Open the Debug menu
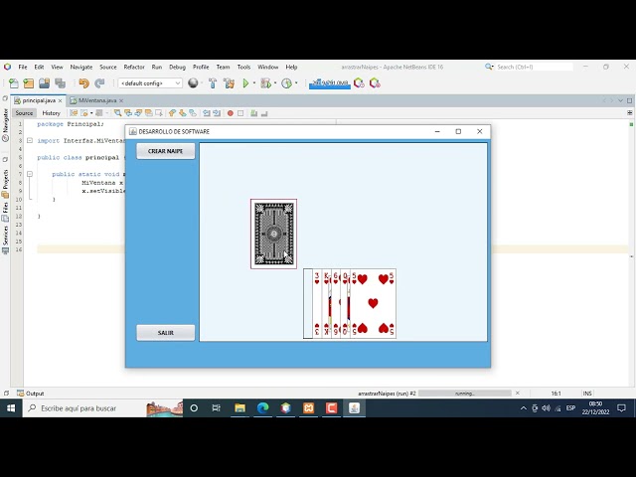This screenshot has width=636, height=477. (177, 67)
